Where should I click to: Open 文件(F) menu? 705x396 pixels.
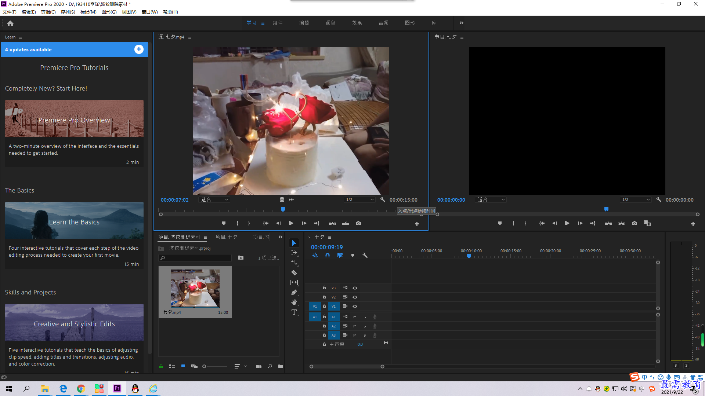10,12
